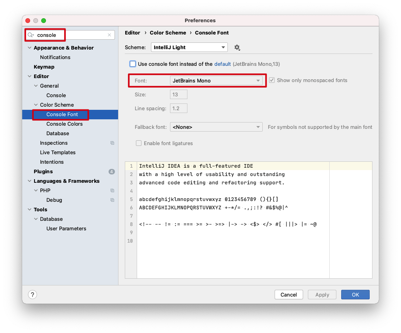Image resolution: width=401 pixels, height=333 pixels.
Task: Select Debug under PHP
Action: [x=54, y=200]
